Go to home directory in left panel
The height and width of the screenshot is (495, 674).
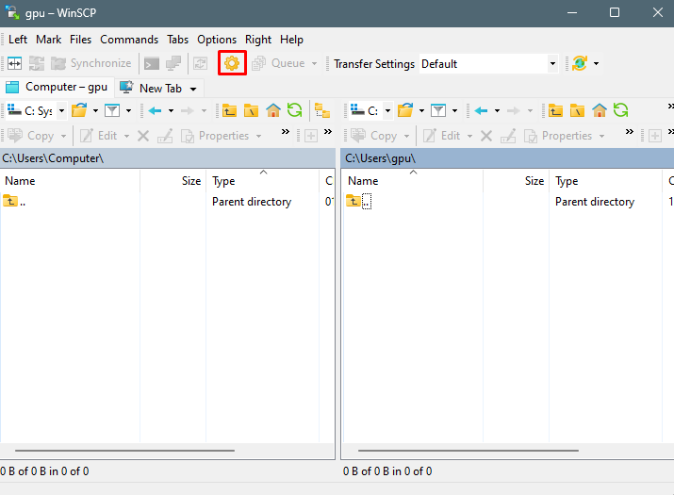273,110
